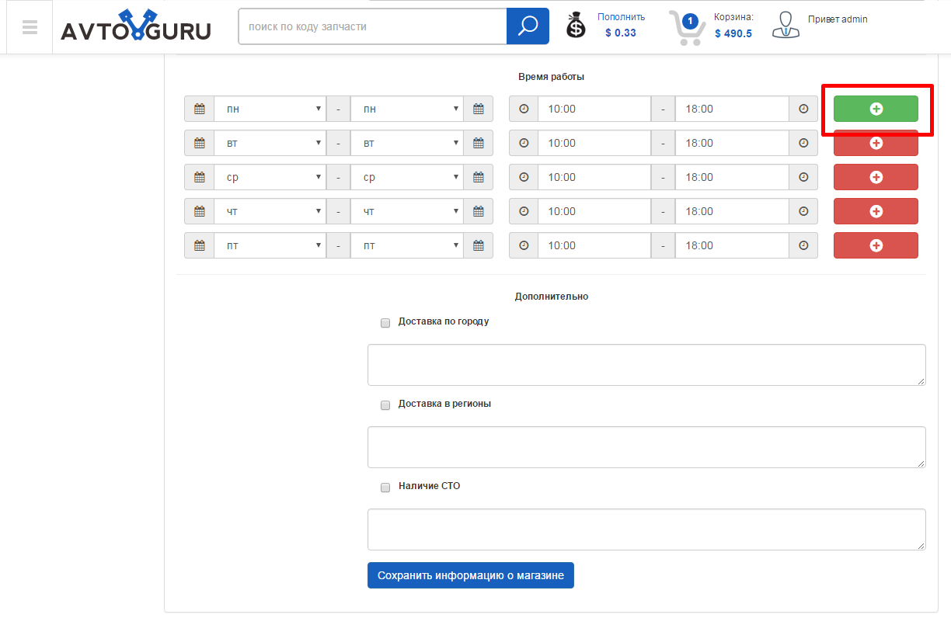This screenshot has width=951, height=618.
Task: Open the hamburger menu
Action: (x=30, y=27)
